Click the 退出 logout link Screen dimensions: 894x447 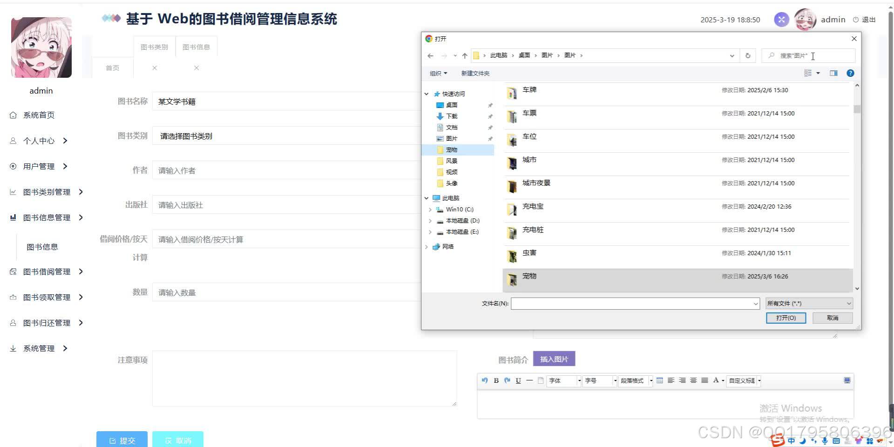[864, 20]
